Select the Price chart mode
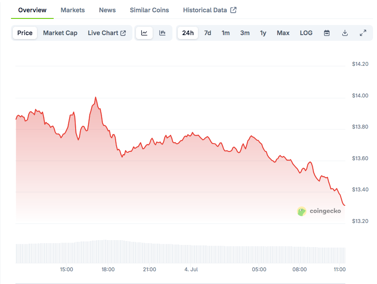The image size is (377, 284). 25,33
